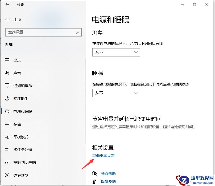Click the 获取帮助 feedback icon
This screenshot has width=215, height=186.
pos(94,173)
